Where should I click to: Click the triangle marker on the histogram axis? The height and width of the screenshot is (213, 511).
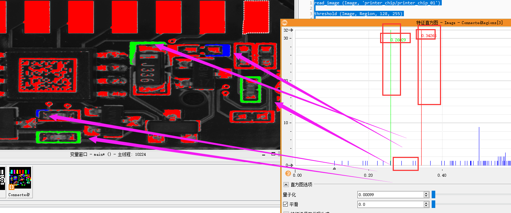tap(334, 168)
